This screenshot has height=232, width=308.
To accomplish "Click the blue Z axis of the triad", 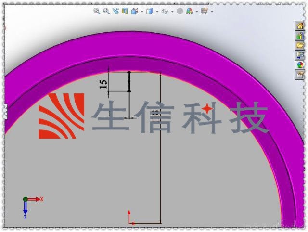I will (25, 208).
